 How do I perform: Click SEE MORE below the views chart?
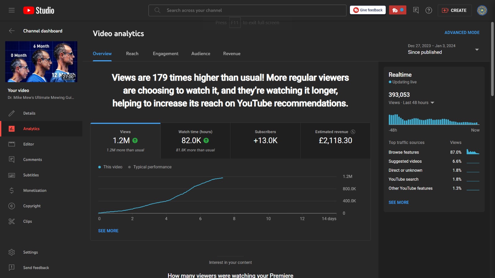click(x=108, y=231)
